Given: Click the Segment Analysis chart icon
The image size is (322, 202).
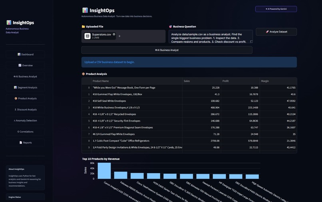Looking at the screenshot, I should [15, 88].
